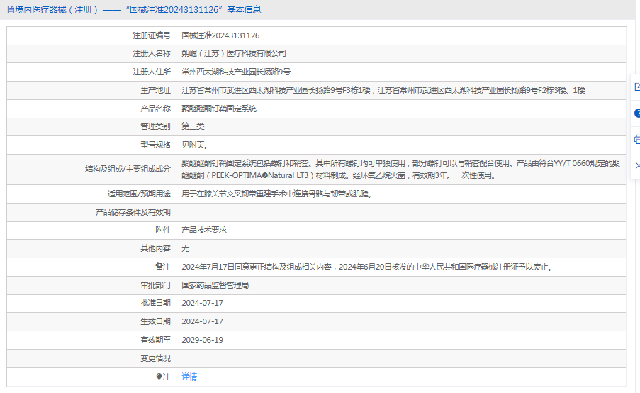Select intended use text about 膝关节交叉韧带重建
The height and width of the screenshot is (393, 640).
click(x=276, y=194)
